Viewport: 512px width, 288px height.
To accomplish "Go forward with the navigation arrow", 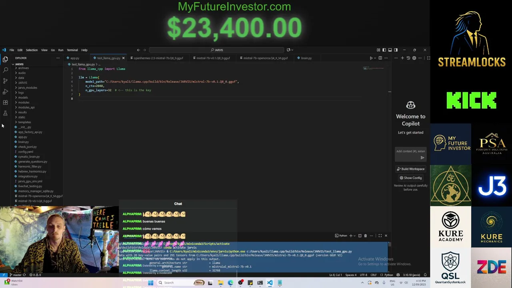I will point(144,50).
